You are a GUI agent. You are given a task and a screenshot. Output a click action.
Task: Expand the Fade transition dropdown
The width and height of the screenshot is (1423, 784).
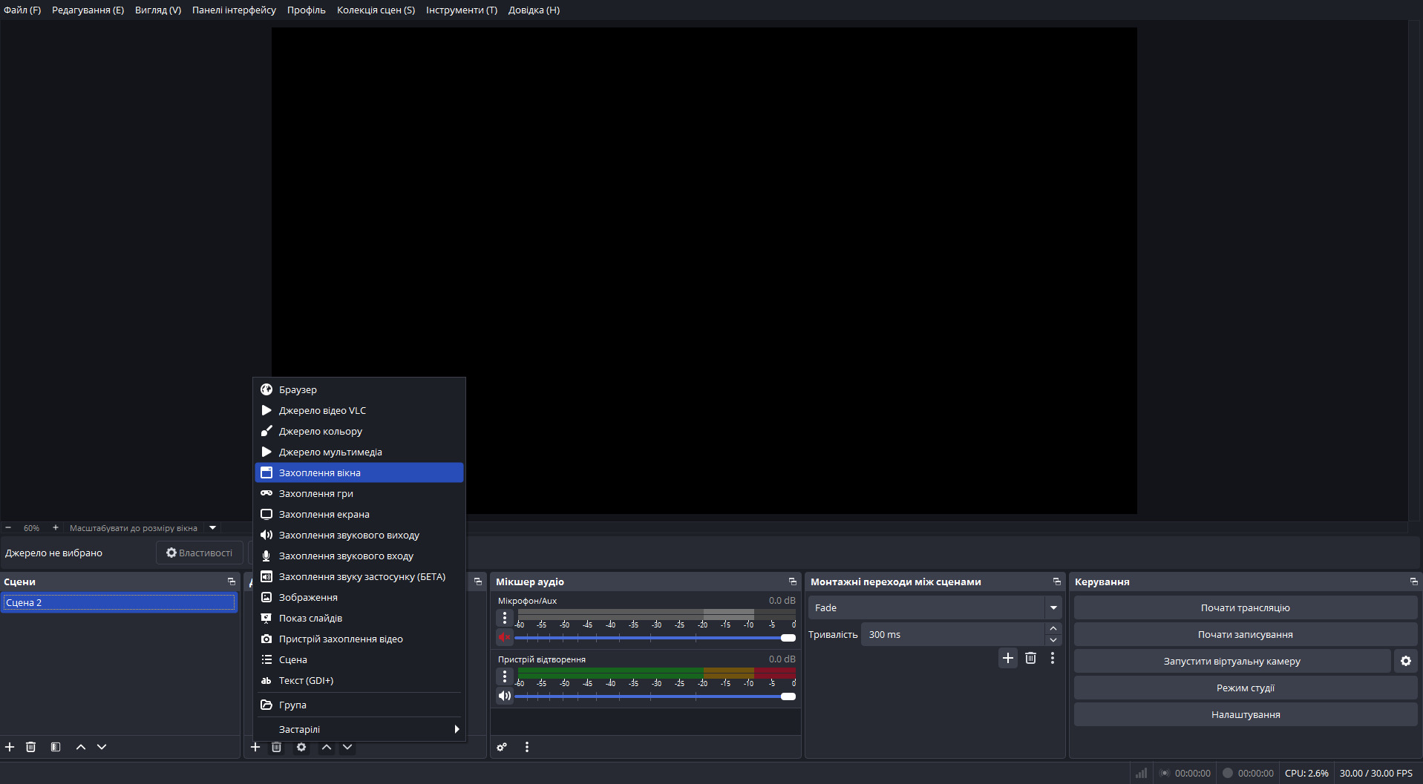[1053, 607]
